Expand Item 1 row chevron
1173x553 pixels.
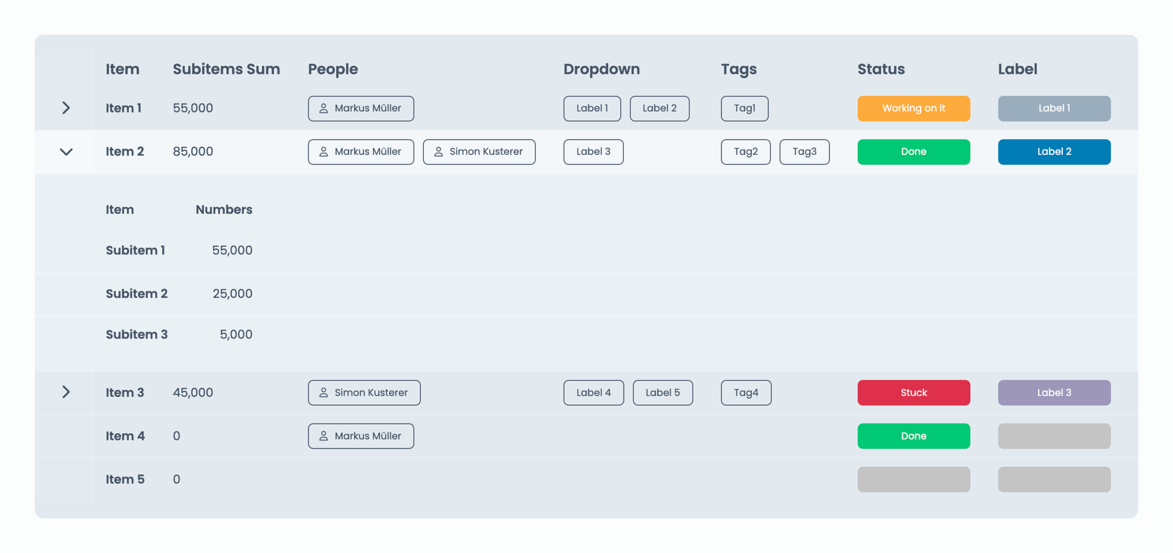point(66,108)
